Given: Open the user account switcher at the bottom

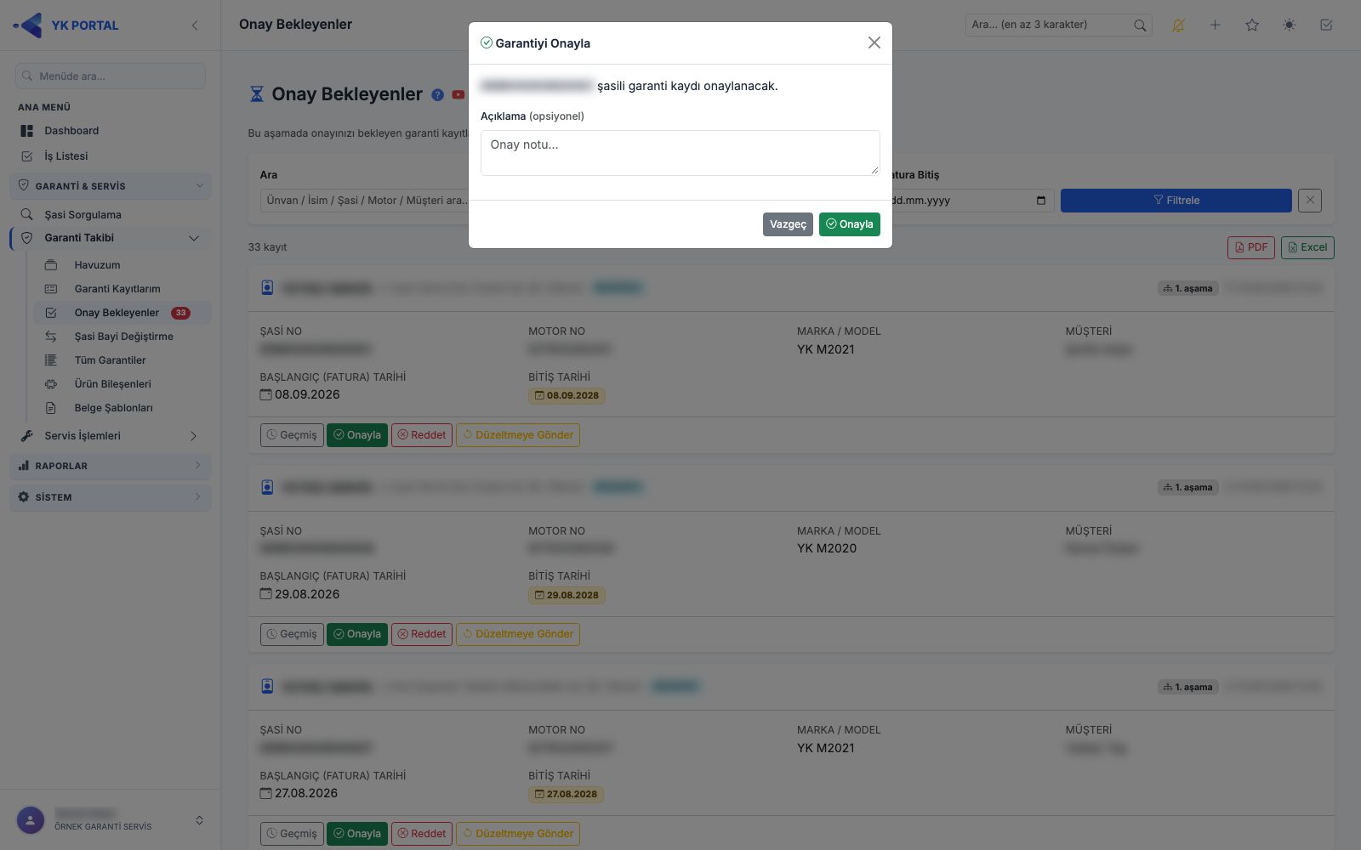Looking at the screenshot, I should 199,820.
